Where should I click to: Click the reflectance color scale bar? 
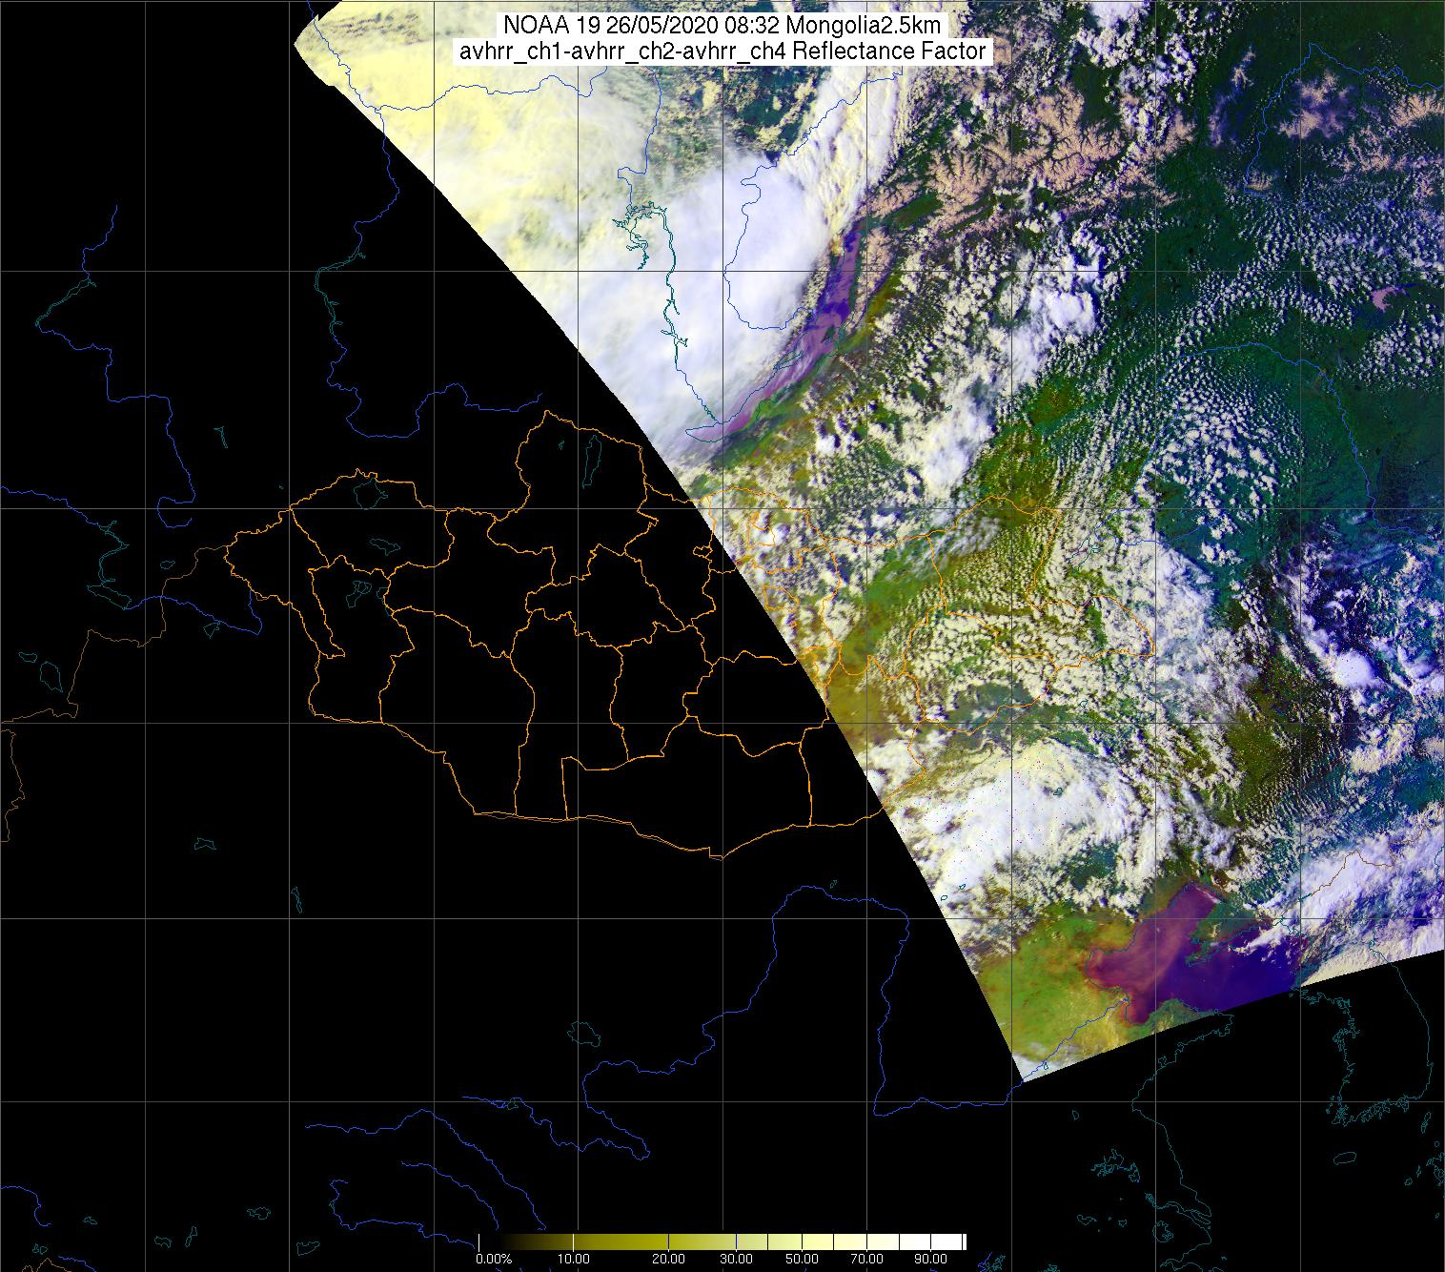[722, 1241]
